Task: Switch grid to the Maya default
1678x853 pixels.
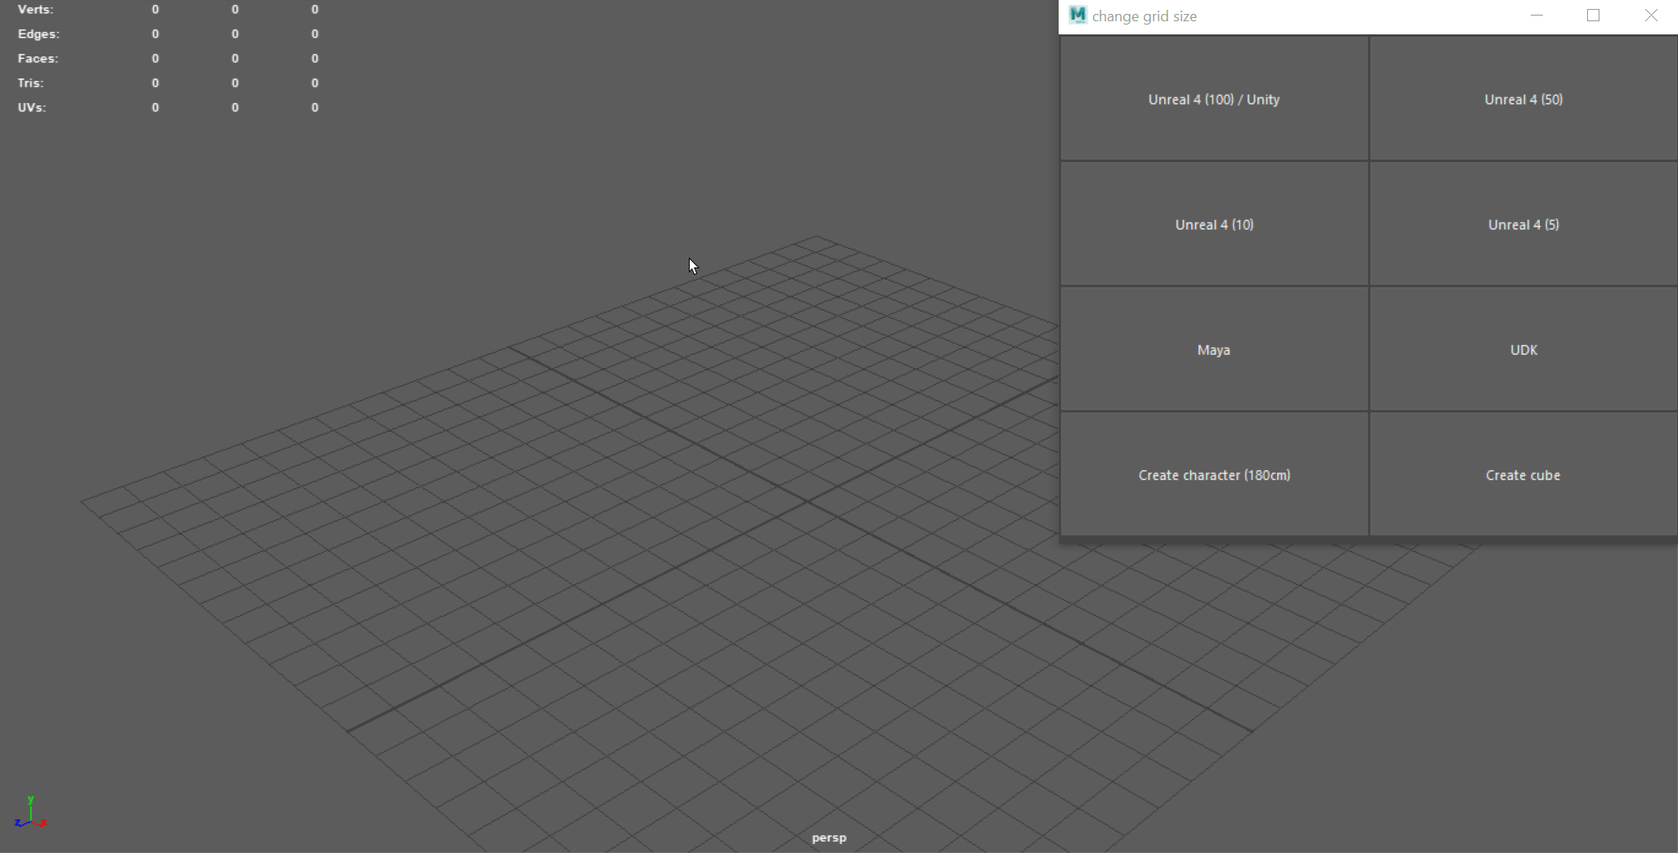Action: (1214, 349)
